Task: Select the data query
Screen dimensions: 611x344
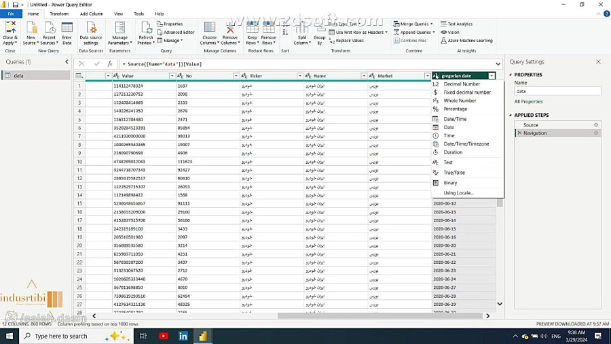Action: [x=36, y=75]
